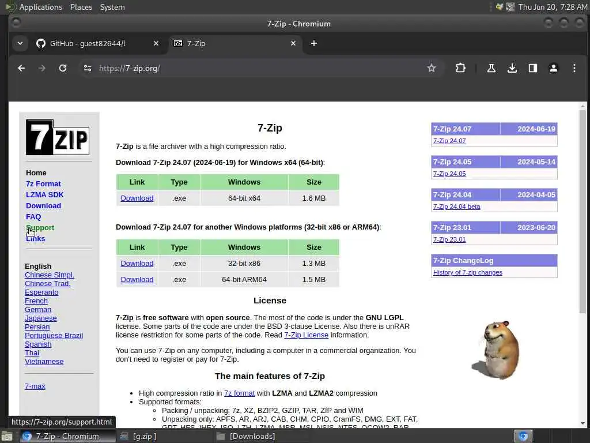Open a new tab with plus icon

pos(314,43)
